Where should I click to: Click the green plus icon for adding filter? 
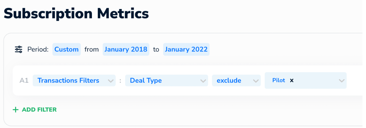point(15,110)
